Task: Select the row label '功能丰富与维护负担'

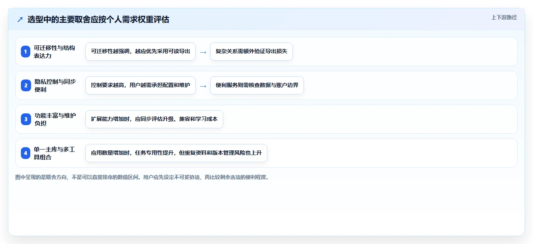Action: tap(55, 119)
